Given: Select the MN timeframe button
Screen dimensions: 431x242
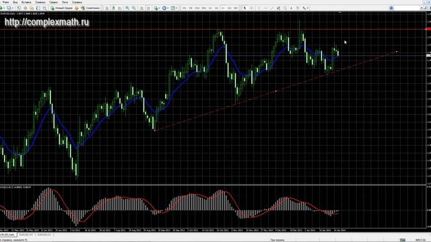Looking at the screenshot, I should pos(236,8).
